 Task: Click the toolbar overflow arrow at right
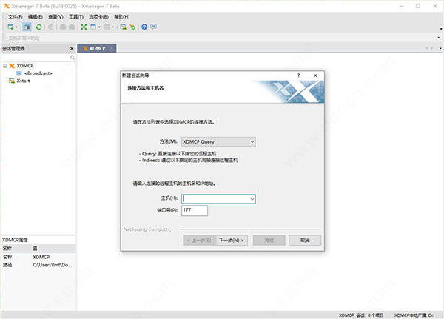(441, 29)
